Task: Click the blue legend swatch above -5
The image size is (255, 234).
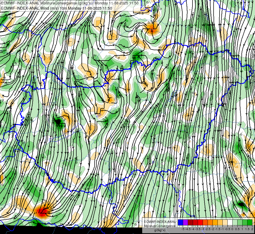Action: [181, 223]
